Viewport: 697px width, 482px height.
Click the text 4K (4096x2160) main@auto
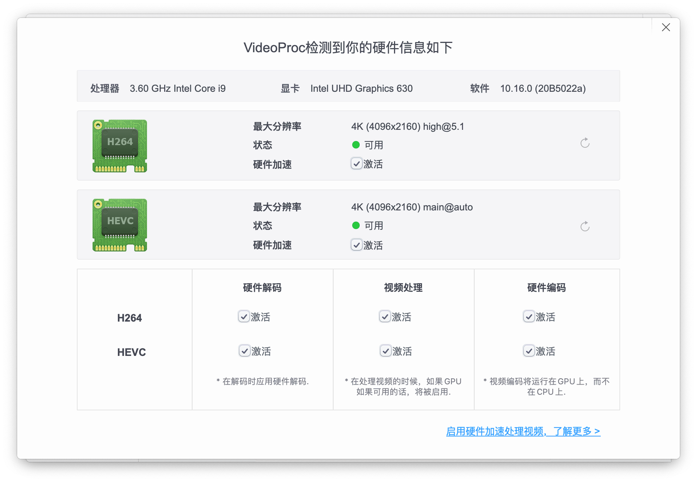(x=412, y=207)
